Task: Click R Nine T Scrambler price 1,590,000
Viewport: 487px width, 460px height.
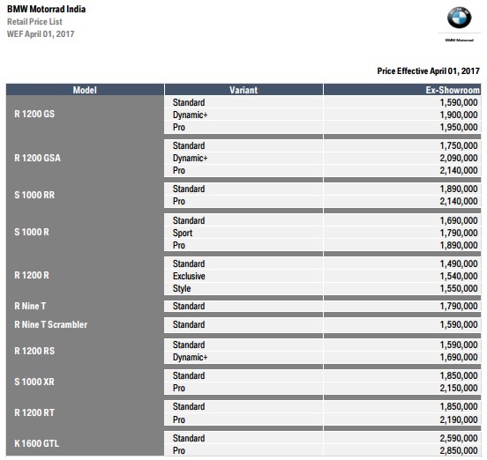Action: point(459,324)
